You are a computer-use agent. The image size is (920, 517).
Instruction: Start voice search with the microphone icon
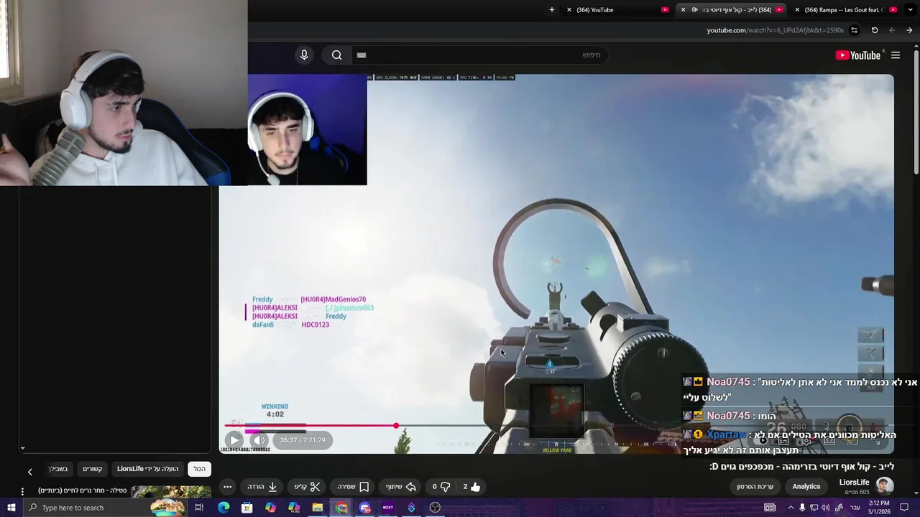coord(304,55)
